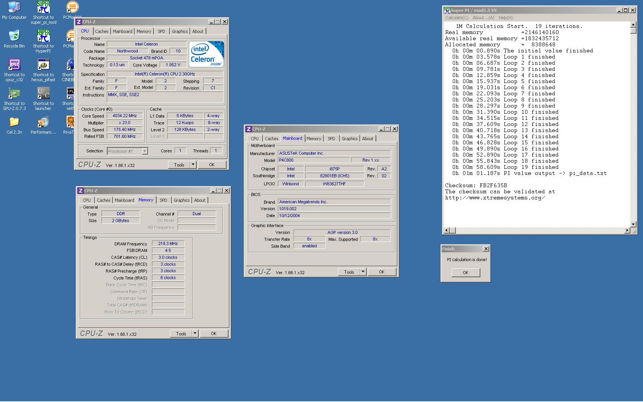Click Tools button in Mainboard window
The image size is (643, 402).
[x=349, y=272]
